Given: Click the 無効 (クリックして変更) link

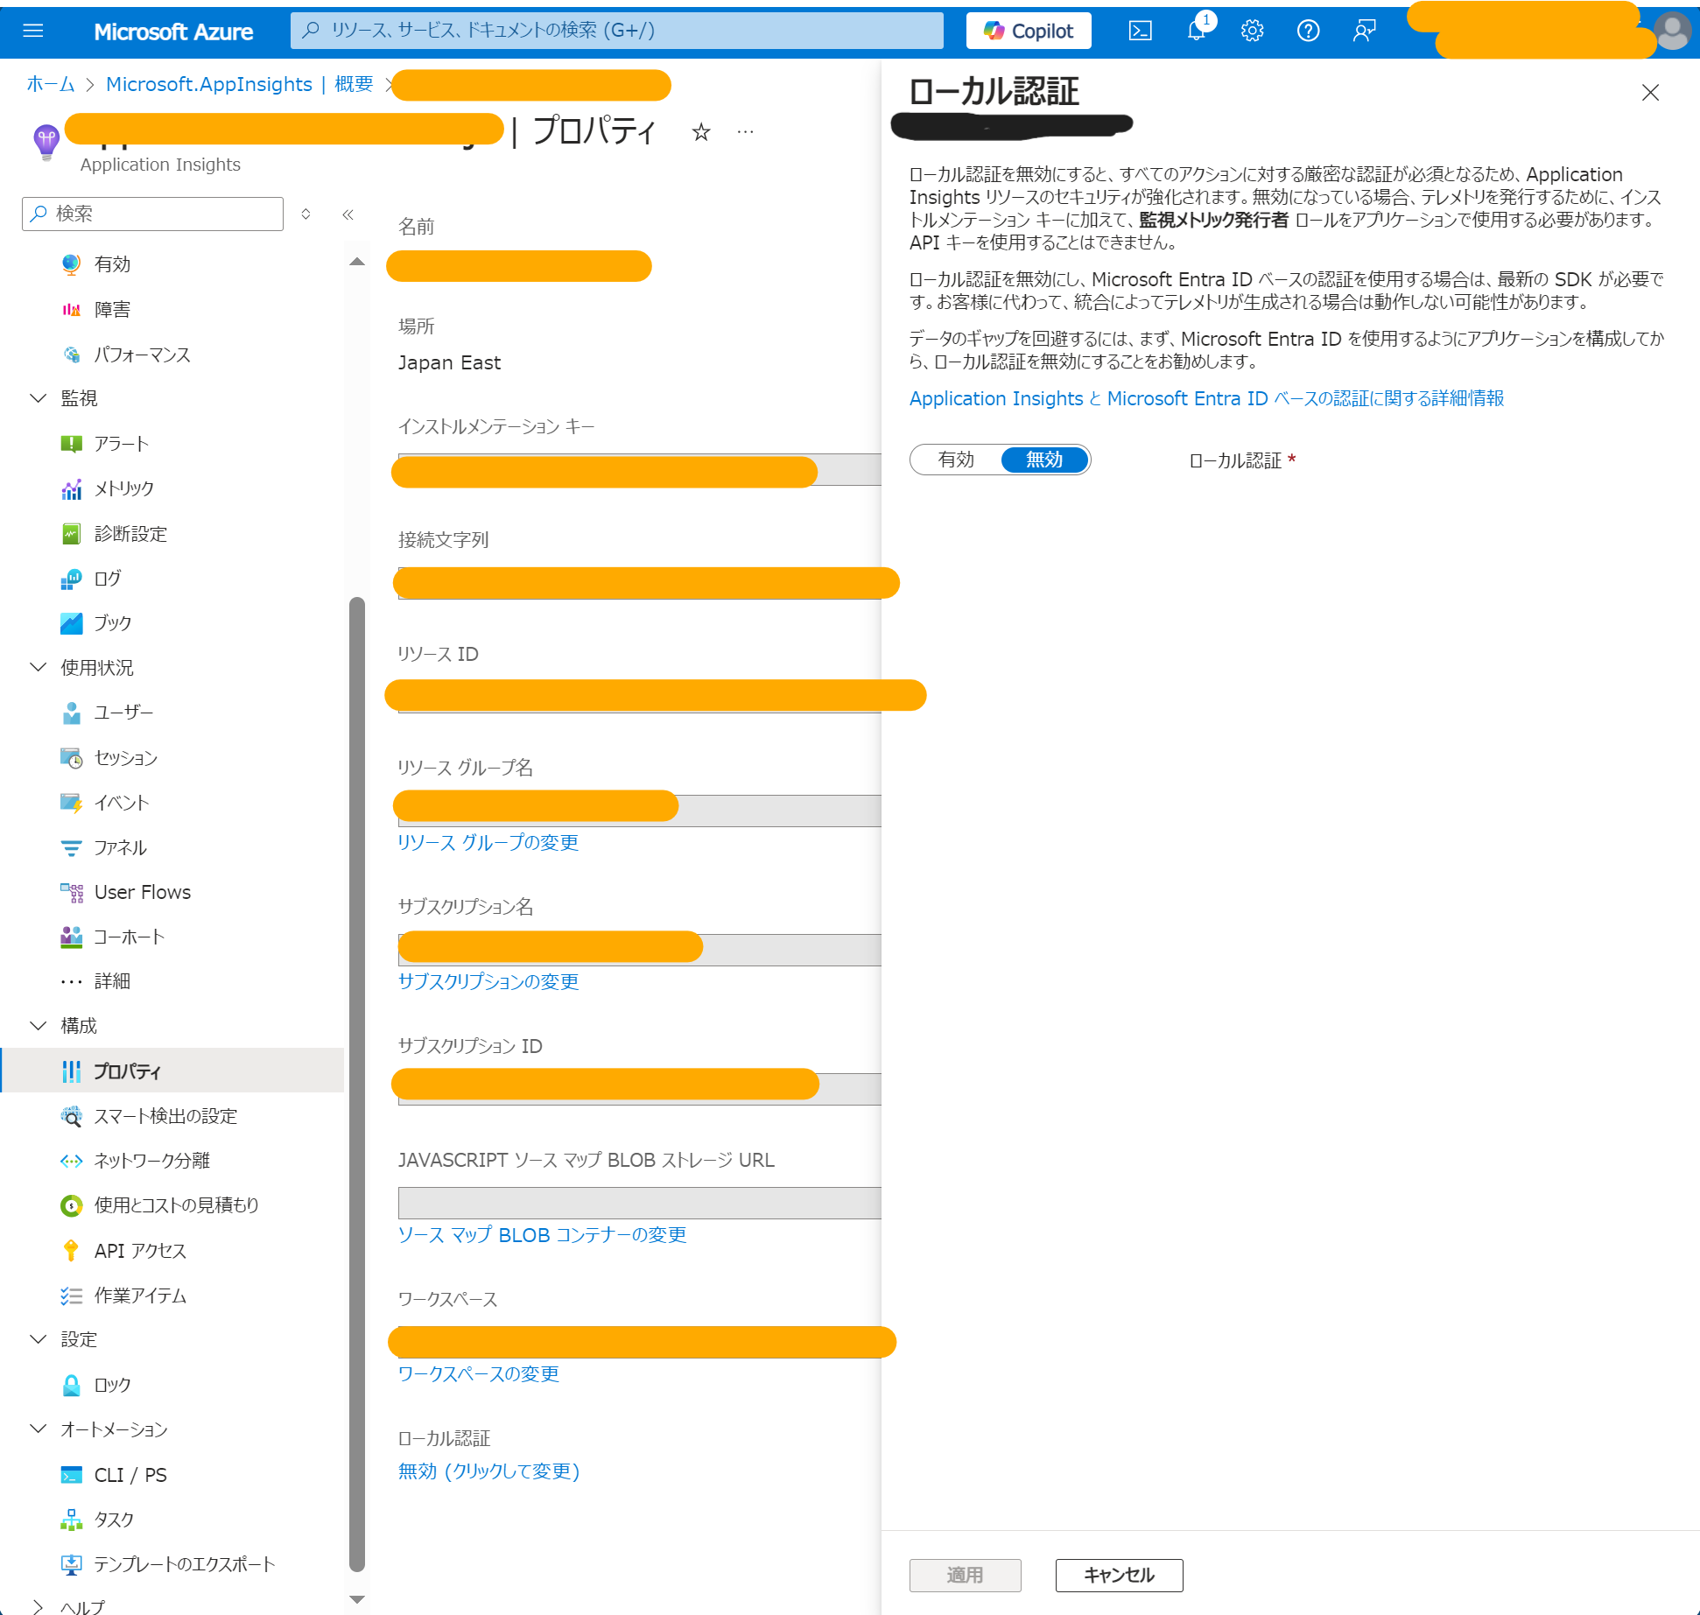Looking at the screenshot, I should 488,1471.
